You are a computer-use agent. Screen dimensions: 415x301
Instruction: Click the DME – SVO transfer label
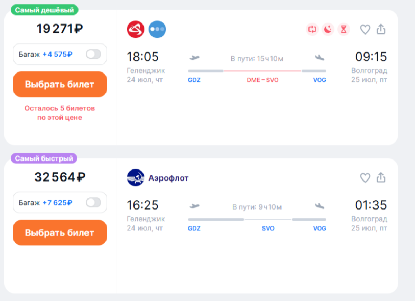pos(262,80)
